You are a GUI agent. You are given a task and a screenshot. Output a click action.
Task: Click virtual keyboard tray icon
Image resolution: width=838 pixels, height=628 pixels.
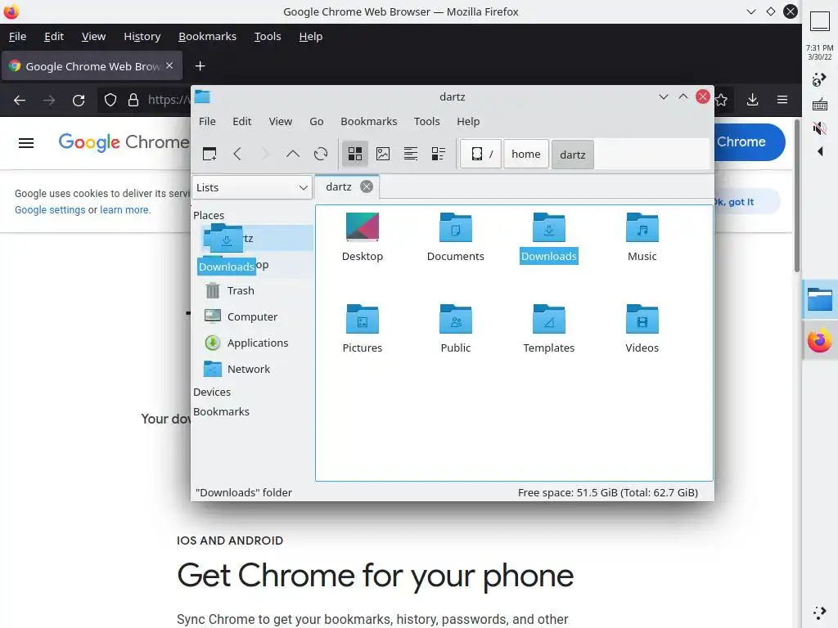(819, 105)
